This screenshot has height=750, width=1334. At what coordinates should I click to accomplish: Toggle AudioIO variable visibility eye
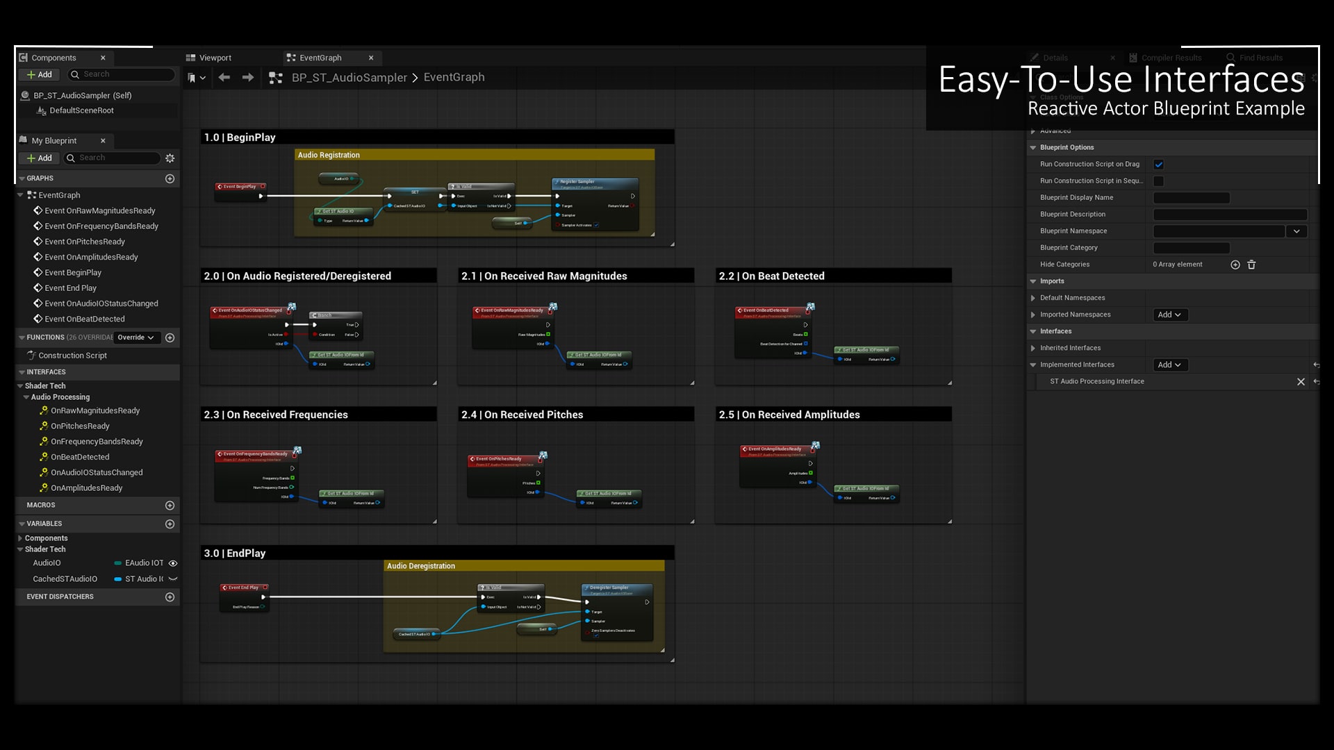[173, 563]
